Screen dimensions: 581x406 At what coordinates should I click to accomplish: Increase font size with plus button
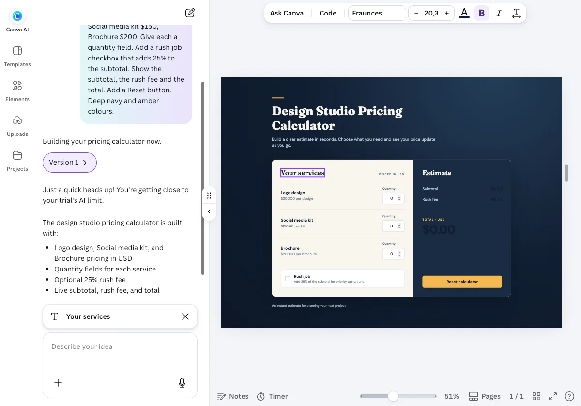(x=447, y=13)
